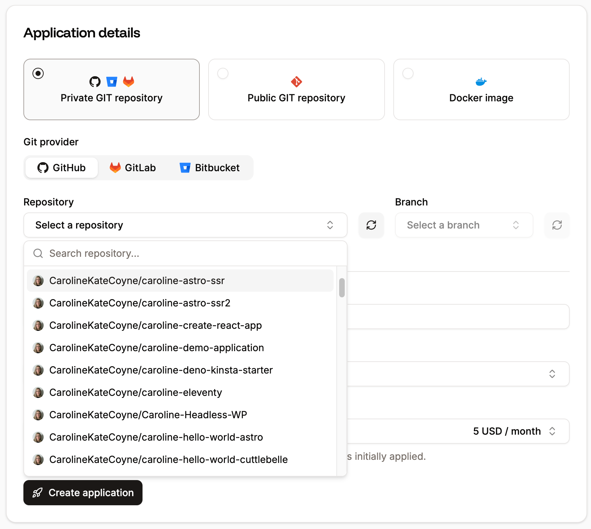This screenshot has height=529, width=591.
Task: Click the refresh icon next to Repository dropdown
Action: click(x=371, y=225)
